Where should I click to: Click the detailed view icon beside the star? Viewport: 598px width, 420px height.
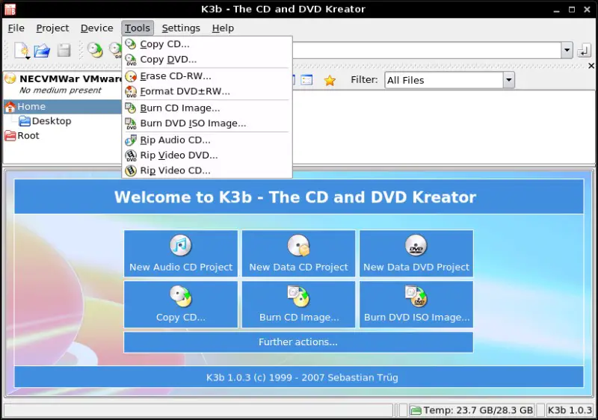click(306, 80)
